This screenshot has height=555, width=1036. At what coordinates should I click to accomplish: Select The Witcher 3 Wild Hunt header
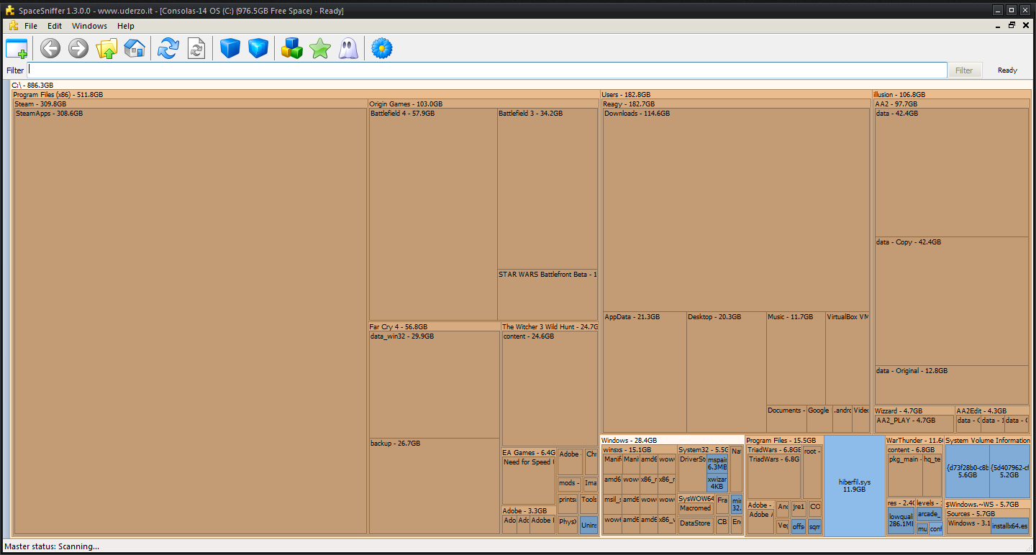click(x=550, y=326)
